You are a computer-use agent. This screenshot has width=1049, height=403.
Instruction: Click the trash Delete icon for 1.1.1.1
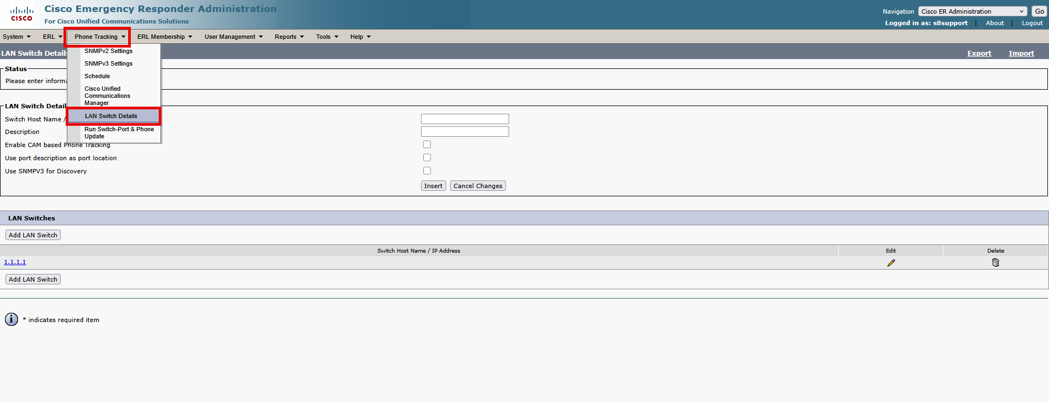(995, 263)
